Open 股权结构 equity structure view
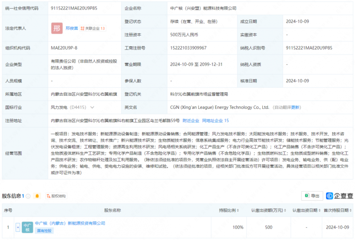Screen dimensions: 355x240 point(56,196)
